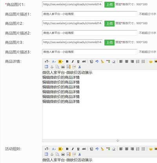Insert anchor in 活动规则 editor
Image resolution: width=157 pixels, height=163 pixels.
(x=52, y=154)
